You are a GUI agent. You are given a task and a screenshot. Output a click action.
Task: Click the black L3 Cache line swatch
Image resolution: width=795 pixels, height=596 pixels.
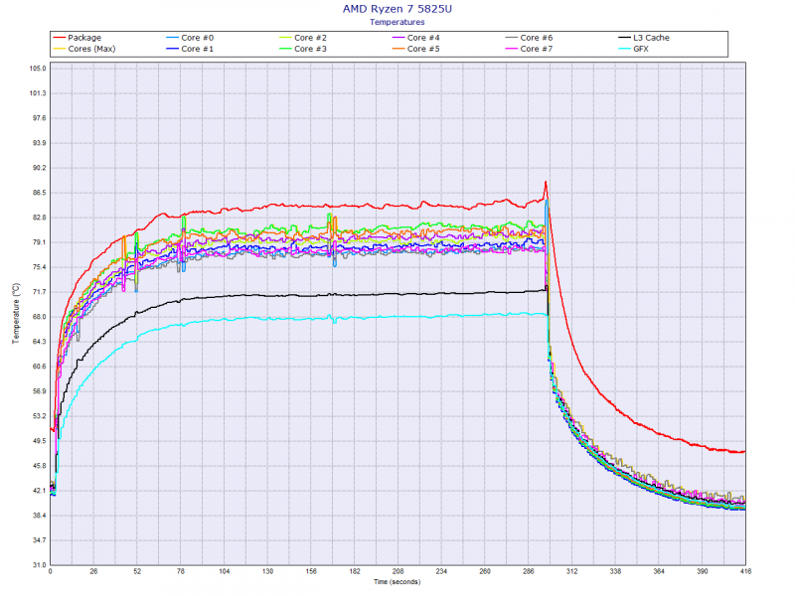click(x=626, y=37)
